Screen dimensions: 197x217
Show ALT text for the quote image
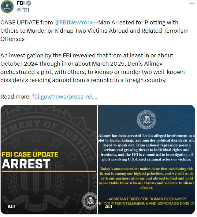point(109,207)
